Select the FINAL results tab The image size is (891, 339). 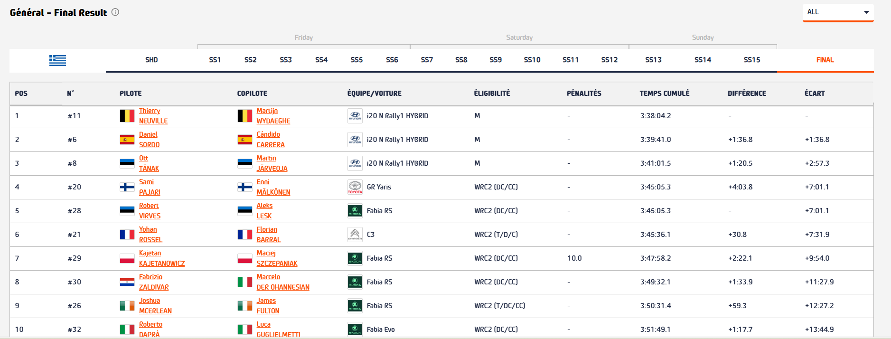tap(825, 60)
